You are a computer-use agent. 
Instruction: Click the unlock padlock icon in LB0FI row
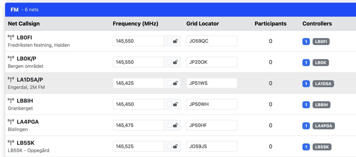pyautogui.click(x=175, y=41)
